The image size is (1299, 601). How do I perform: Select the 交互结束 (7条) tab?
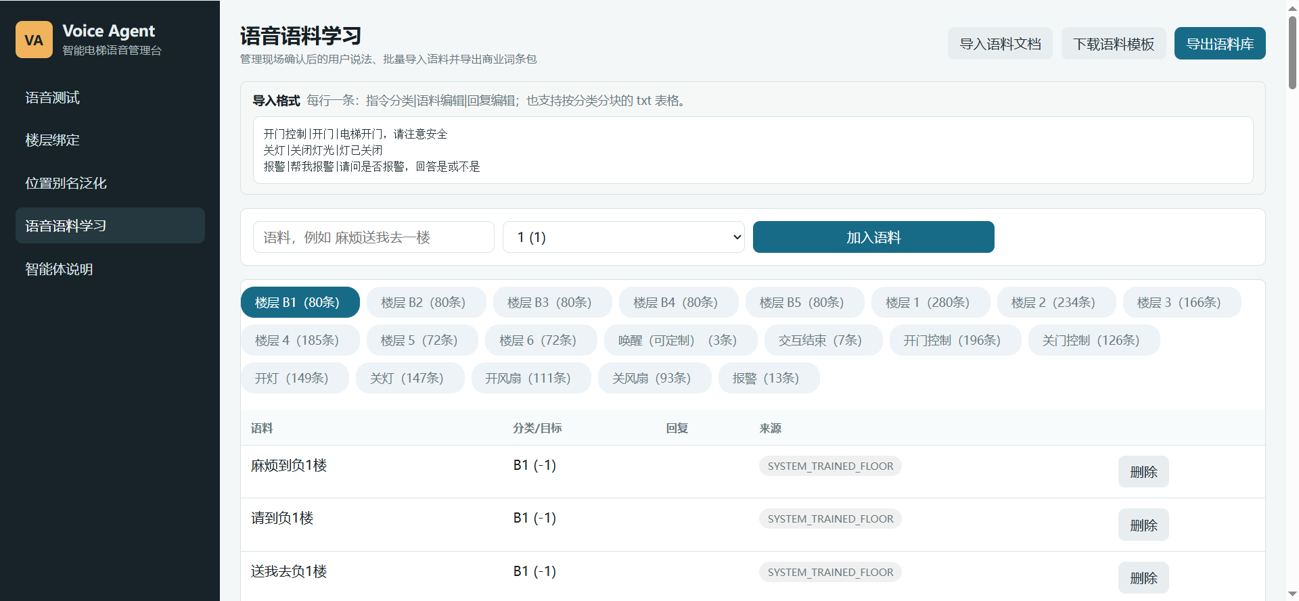point(823,340)
